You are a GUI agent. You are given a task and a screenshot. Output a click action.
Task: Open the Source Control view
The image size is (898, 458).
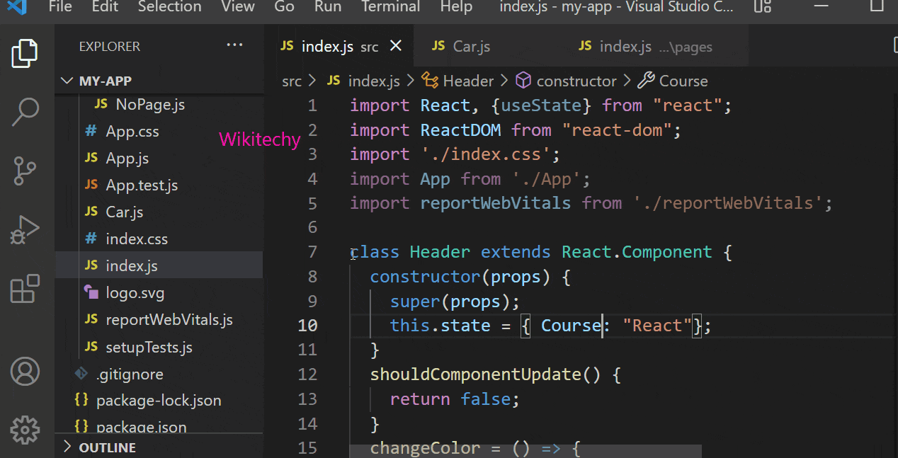pos(25,171)
